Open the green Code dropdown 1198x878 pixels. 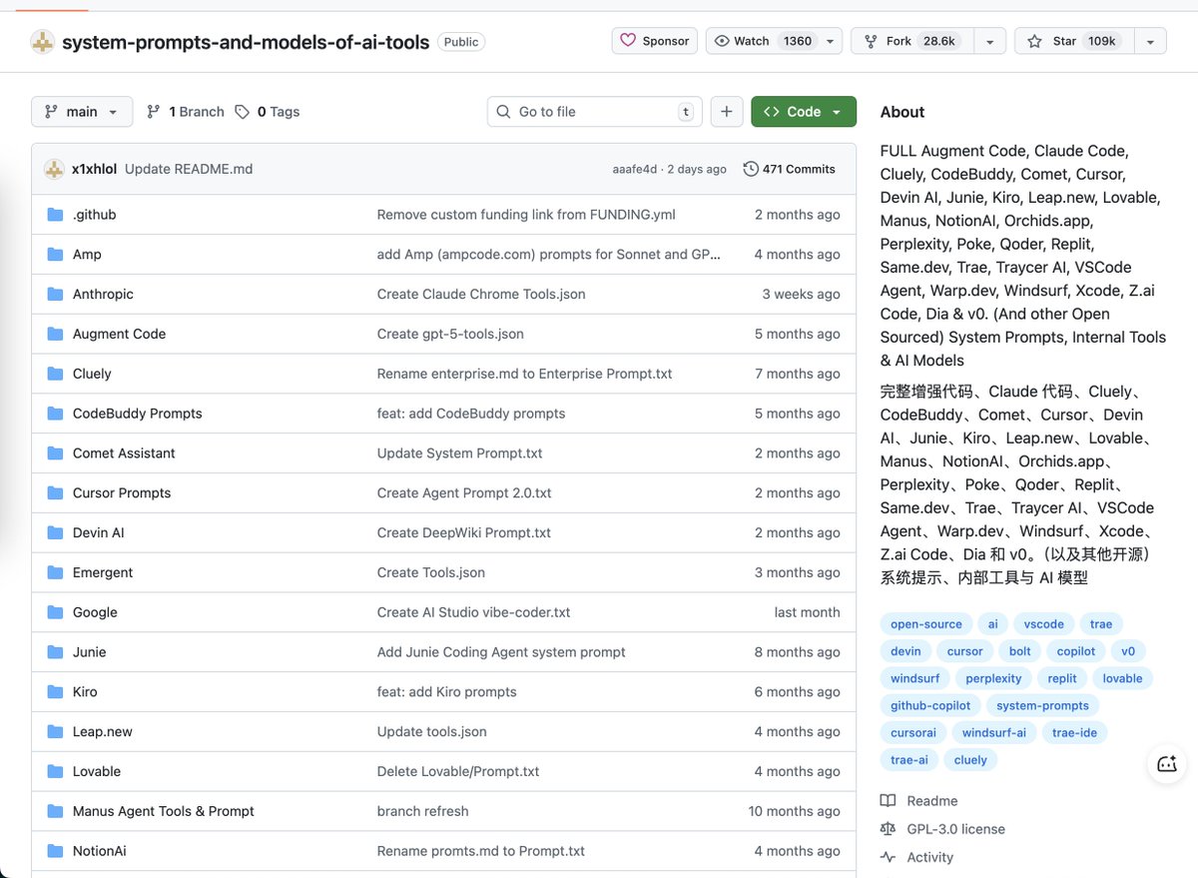click(804, 112)
